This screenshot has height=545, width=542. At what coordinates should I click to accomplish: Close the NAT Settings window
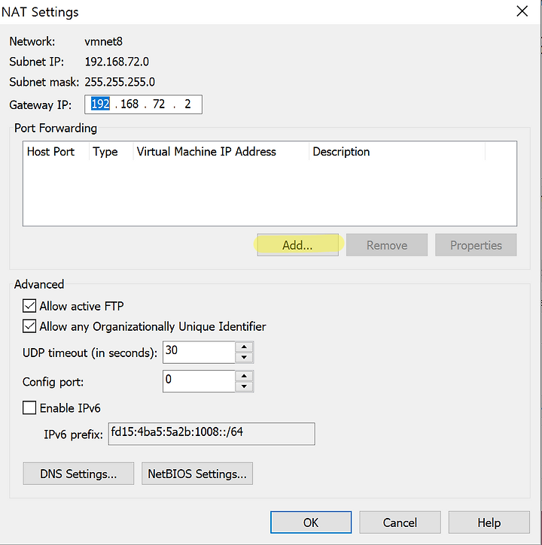[522, 11]
